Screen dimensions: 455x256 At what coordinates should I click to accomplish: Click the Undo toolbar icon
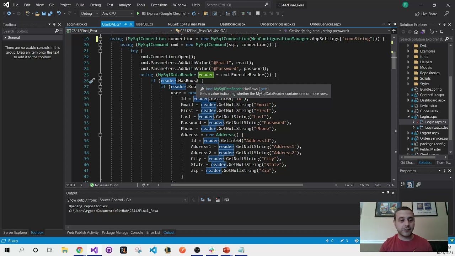[x=59, y=14]
